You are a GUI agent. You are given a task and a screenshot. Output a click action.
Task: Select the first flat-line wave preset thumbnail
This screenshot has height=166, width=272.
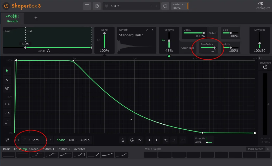pos(9,154)
